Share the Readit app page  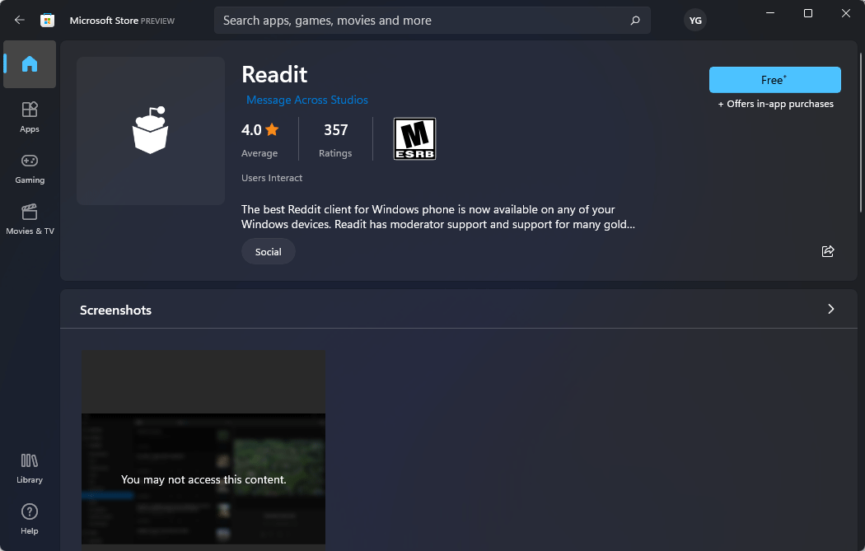coord(827,251)
